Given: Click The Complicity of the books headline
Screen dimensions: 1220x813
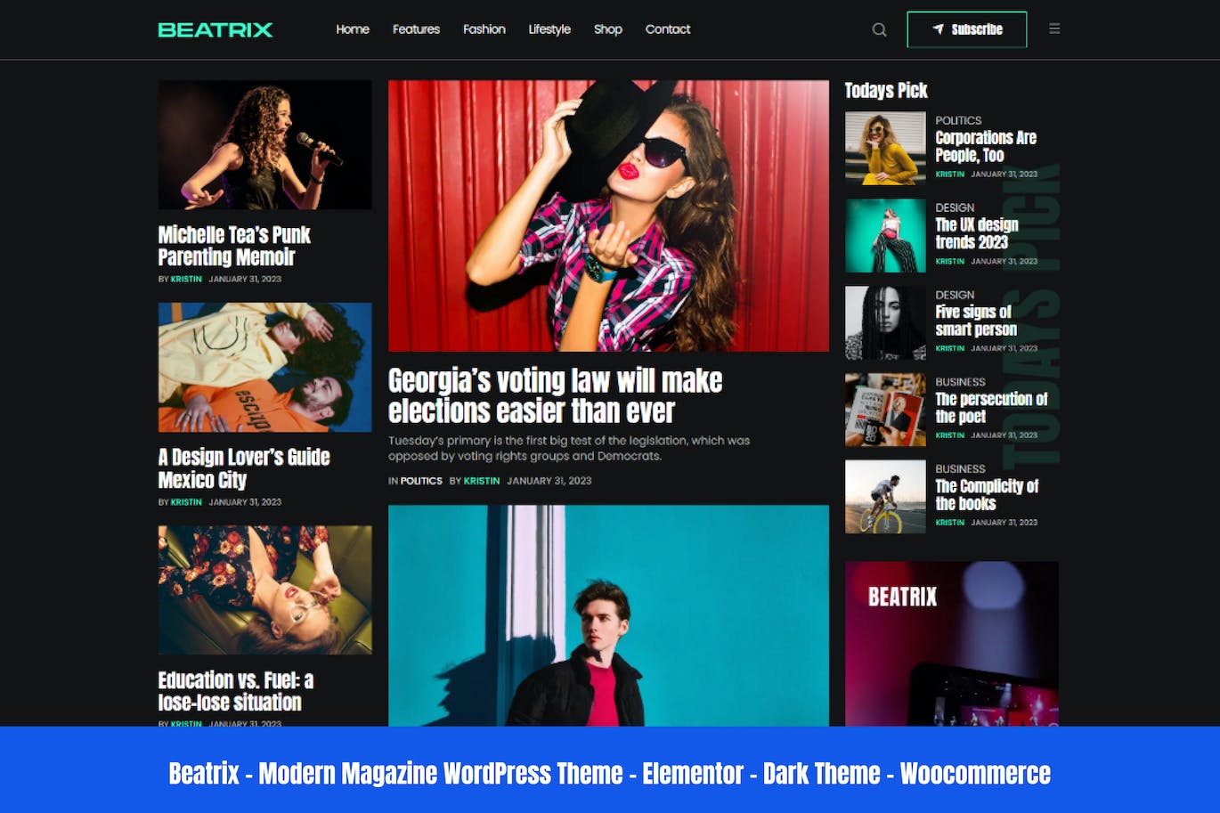Looking at the screenshot, I should click(987, 495).
